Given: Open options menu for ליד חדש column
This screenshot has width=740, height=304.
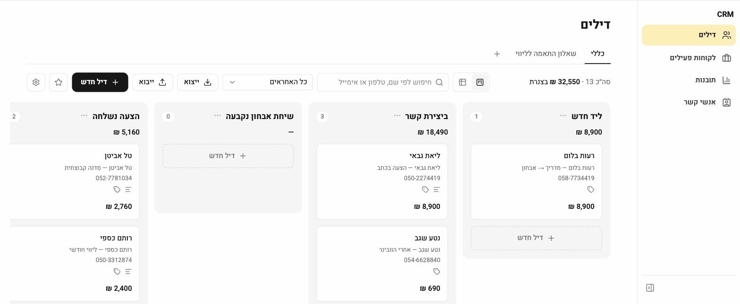Looking at the screenshot, I should [x=563, y=116].
